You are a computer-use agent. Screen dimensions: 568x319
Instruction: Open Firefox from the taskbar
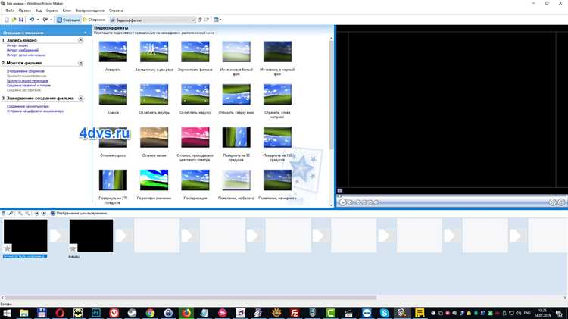(x=186, y=313)
